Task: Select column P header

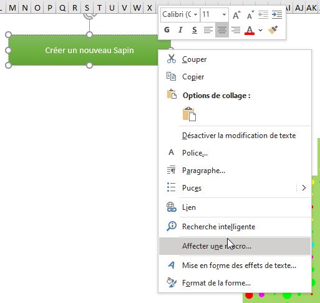Action: pos(50,8)
